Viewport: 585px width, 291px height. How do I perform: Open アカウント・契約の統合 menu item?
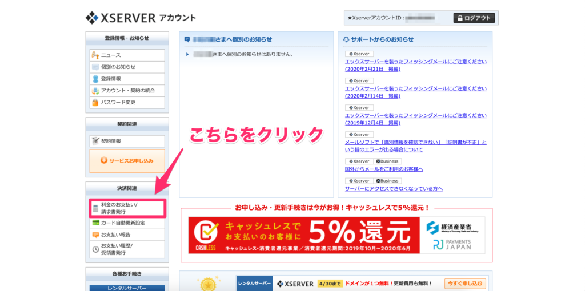pos(127,91)
